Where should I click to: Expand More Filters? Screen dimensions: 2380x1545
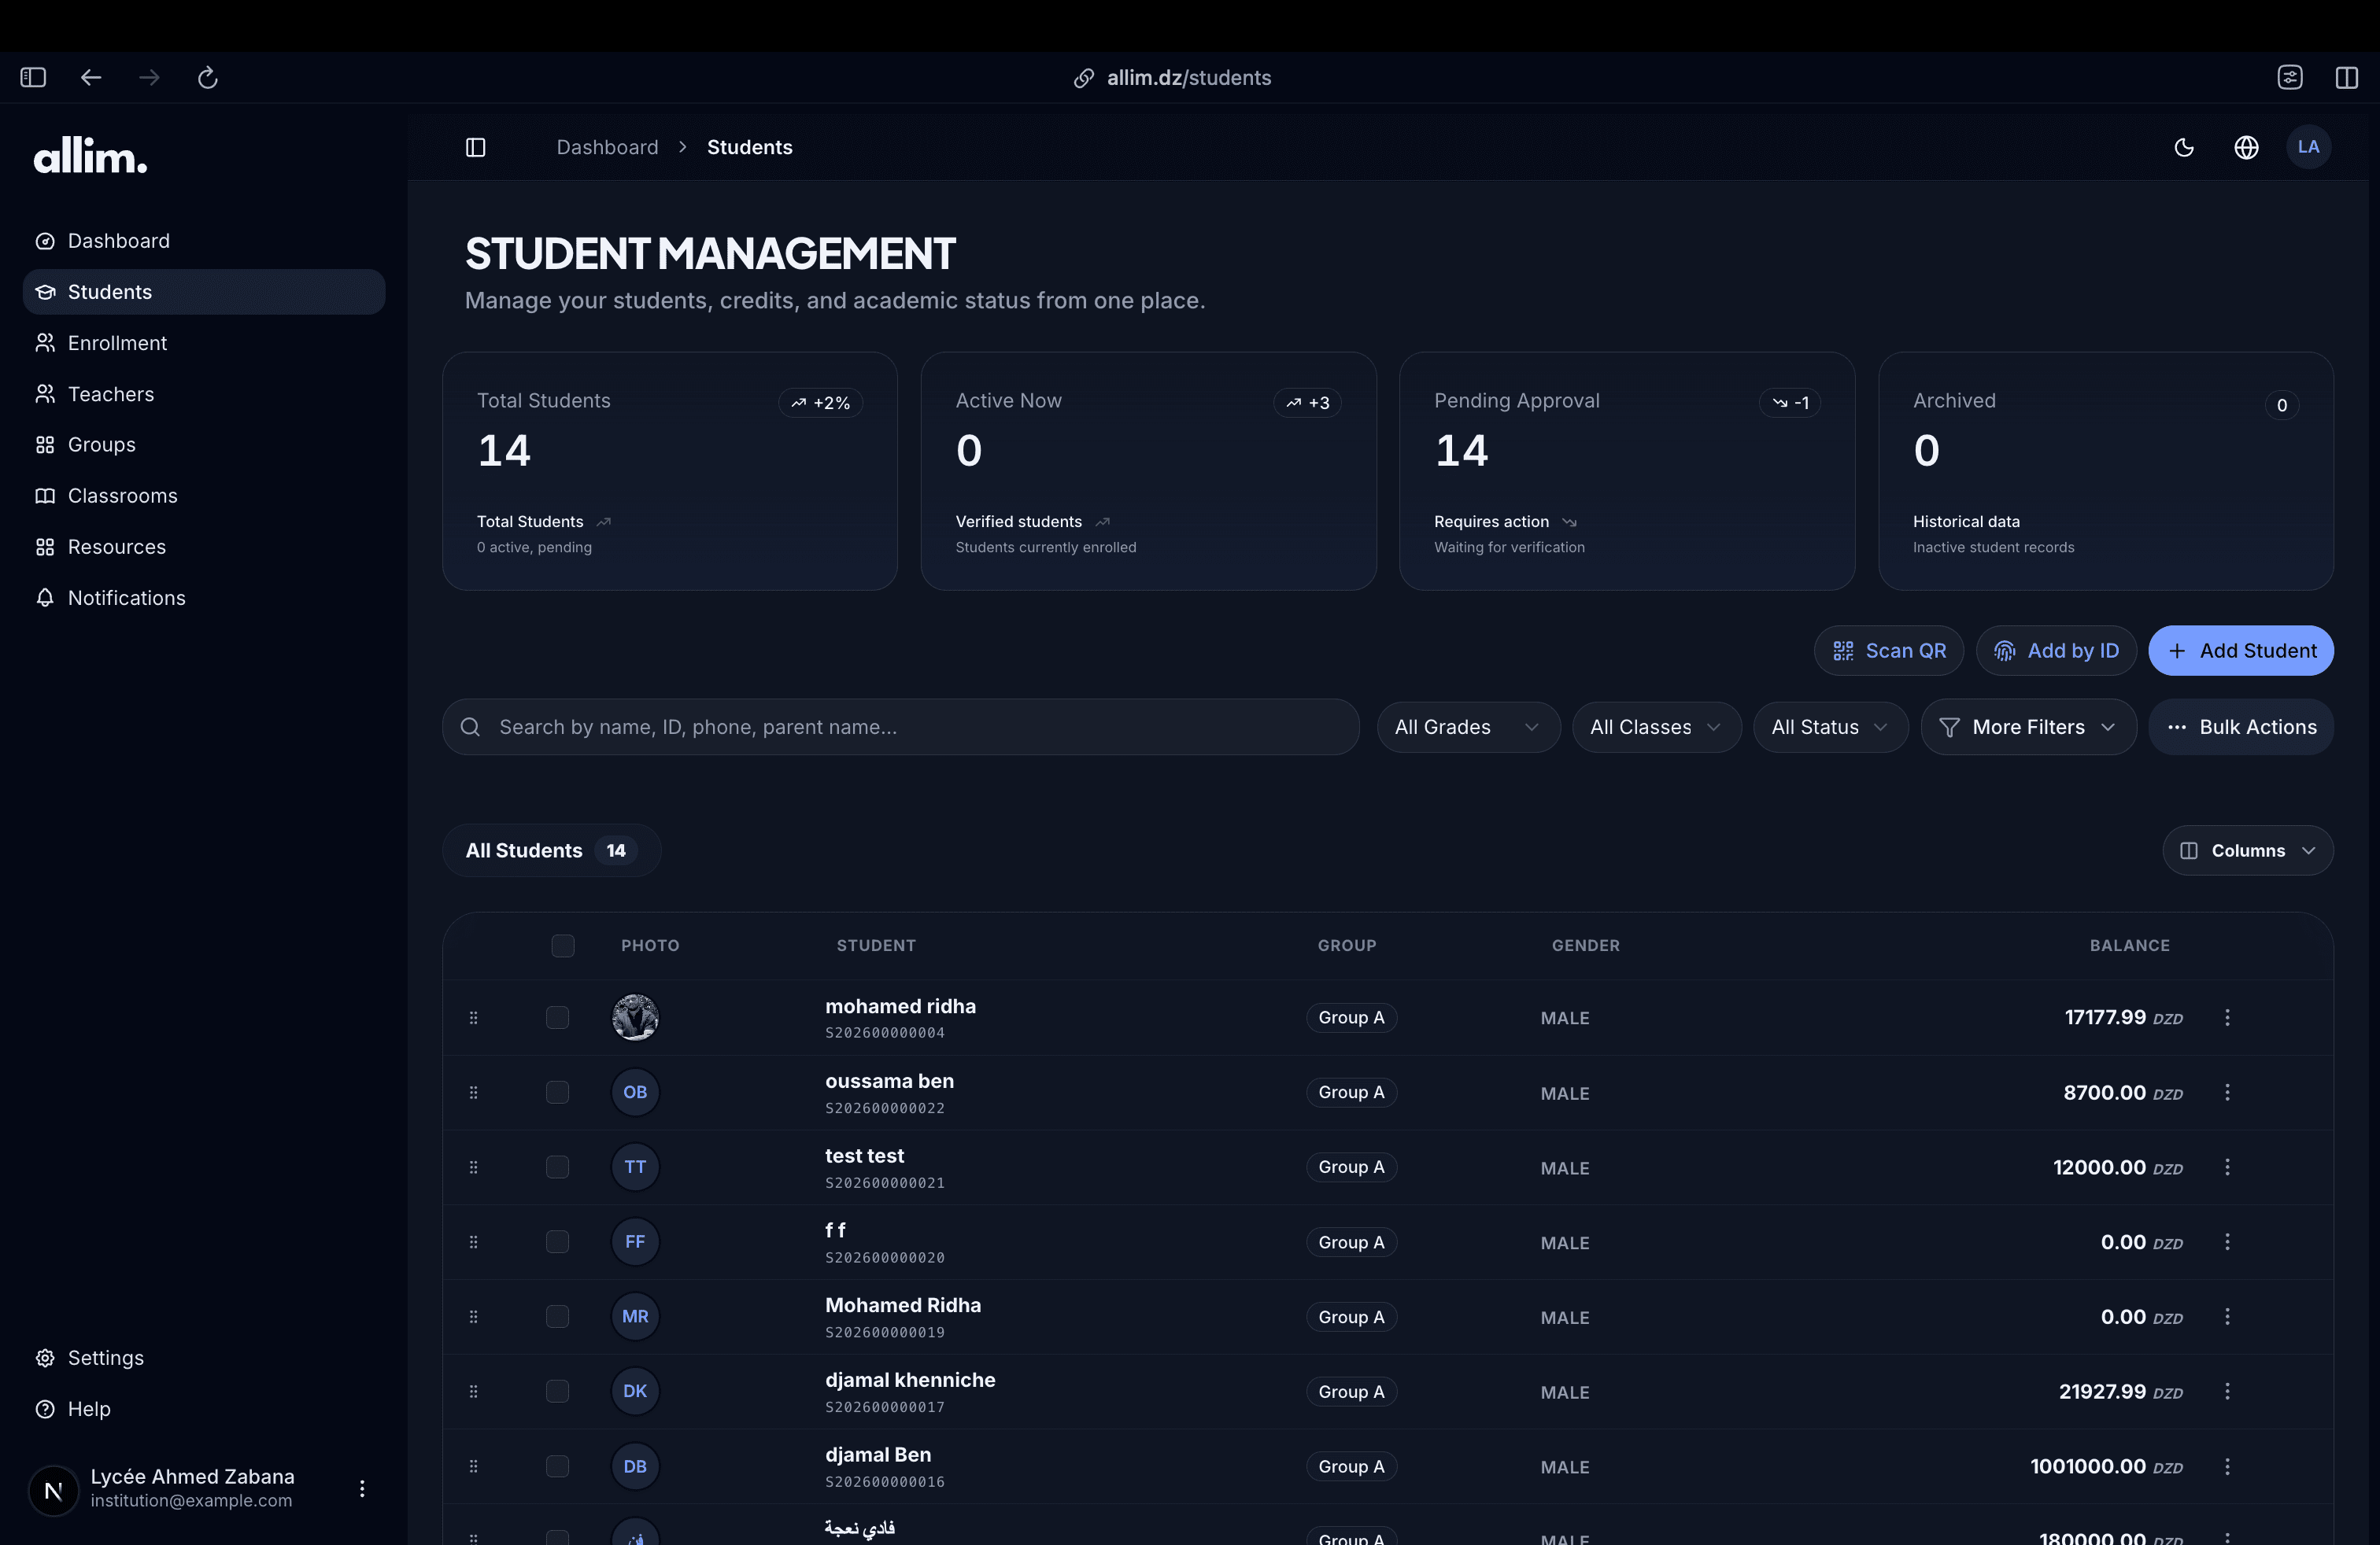coord(2028,727)
